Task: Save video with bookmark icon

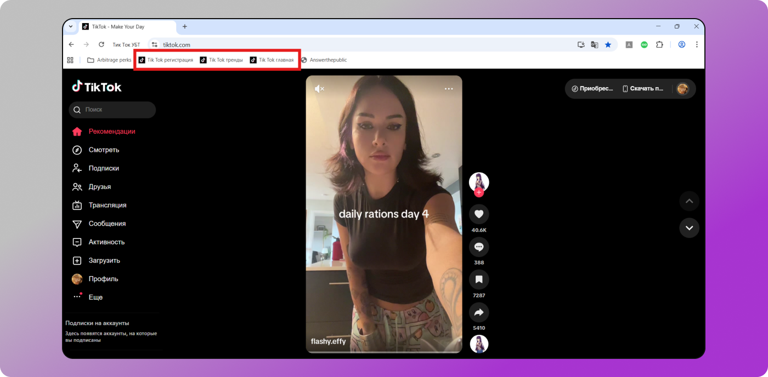Action: pos(478,279)
